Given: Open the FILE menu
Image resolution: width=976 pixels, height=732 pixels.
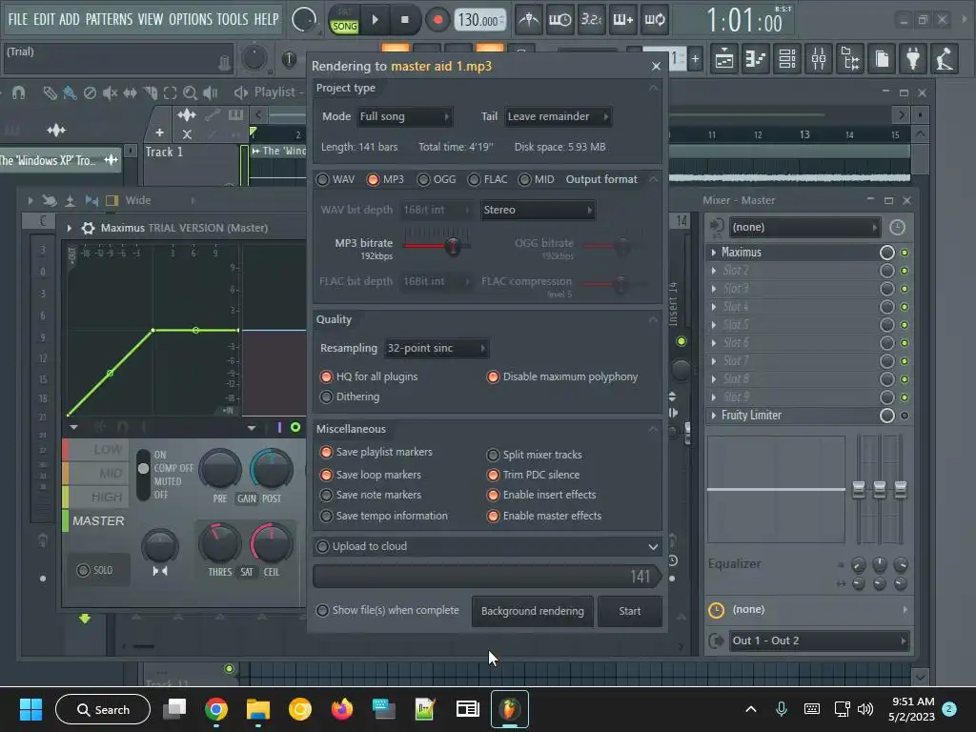Looking at the screenshot, I should point(17,19).
